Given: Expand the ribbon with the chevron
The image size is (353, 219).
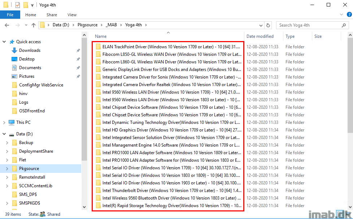Looking at the screenshot, I should 341,15.
